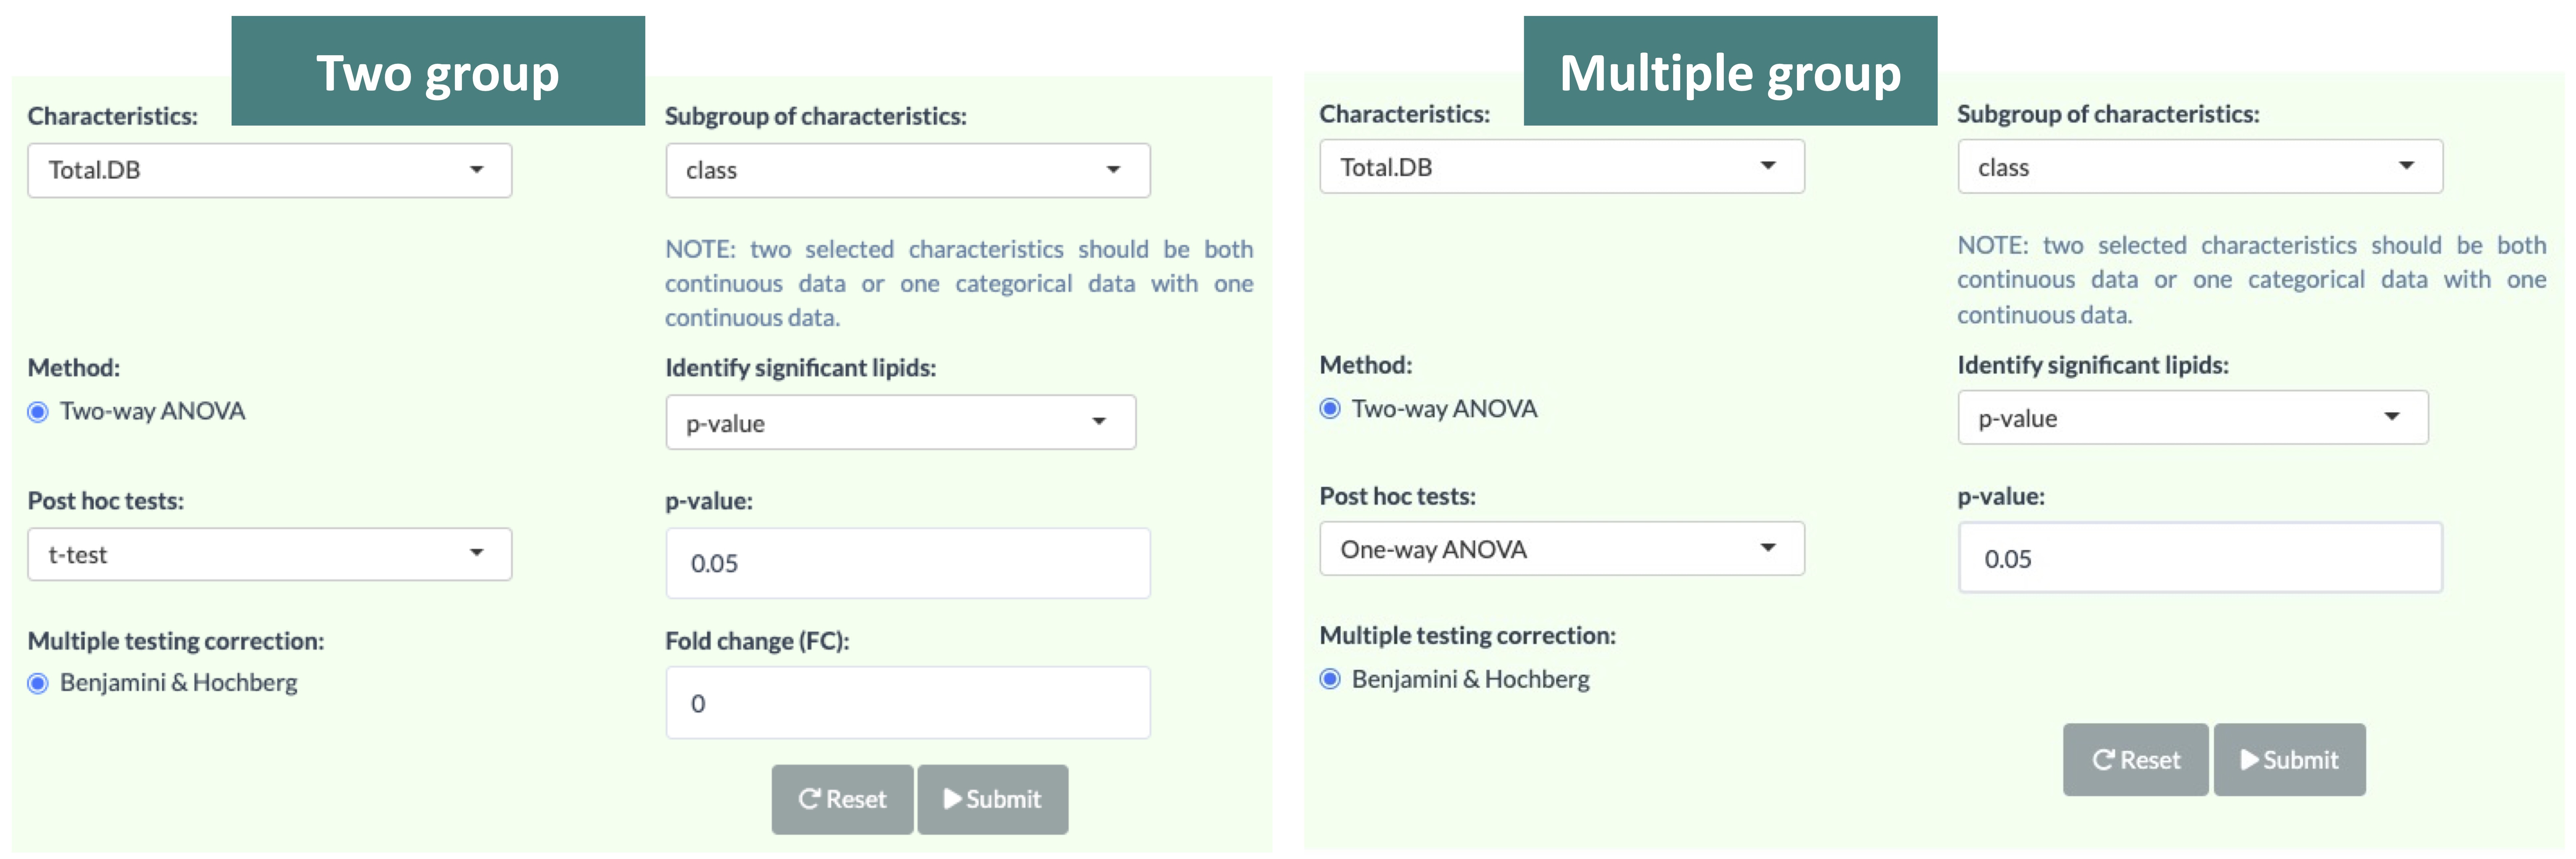Click Reset button in Two group panel
The width and height of the screenshot is (2576, 859).
click(x=842, y=799)
